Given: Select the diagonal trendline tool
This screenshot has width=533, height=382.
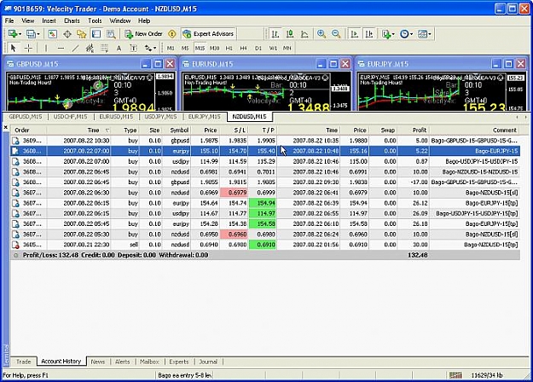Looking at the screenshot, I should [75, 48].
